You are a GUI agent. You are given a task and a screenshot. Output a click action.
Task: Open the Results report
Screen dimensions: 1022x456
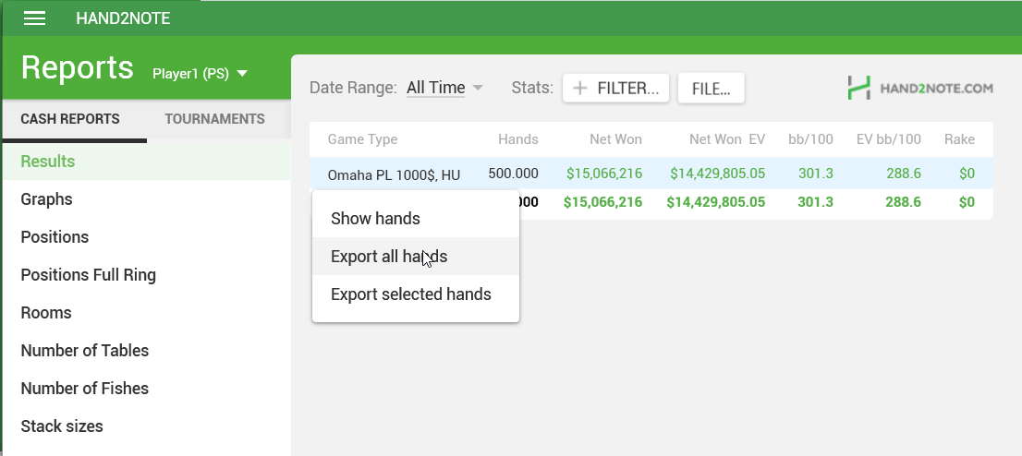click(48, 162)
